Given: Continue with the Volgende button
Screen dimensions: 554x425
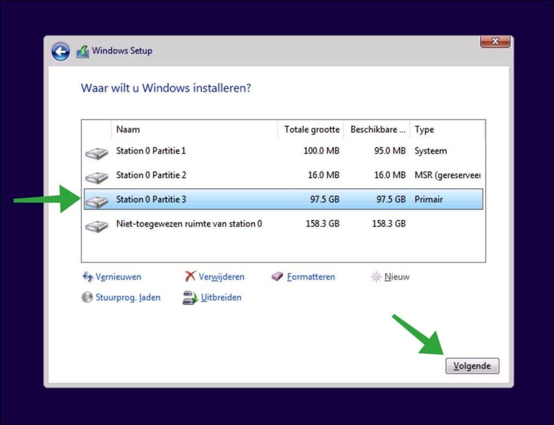Looking at the screenshot, I should [x=472, y=366].
